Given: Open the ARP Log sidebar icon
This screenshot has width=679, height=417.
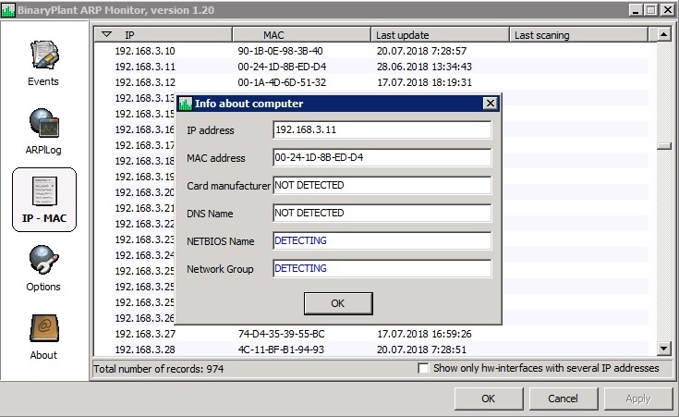Looking at the screenshot, I should (x=43, y=124).
